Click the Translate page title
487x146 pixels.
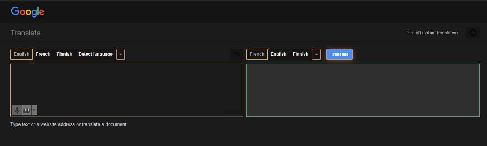pyautogui.click(x=25, y=33)
